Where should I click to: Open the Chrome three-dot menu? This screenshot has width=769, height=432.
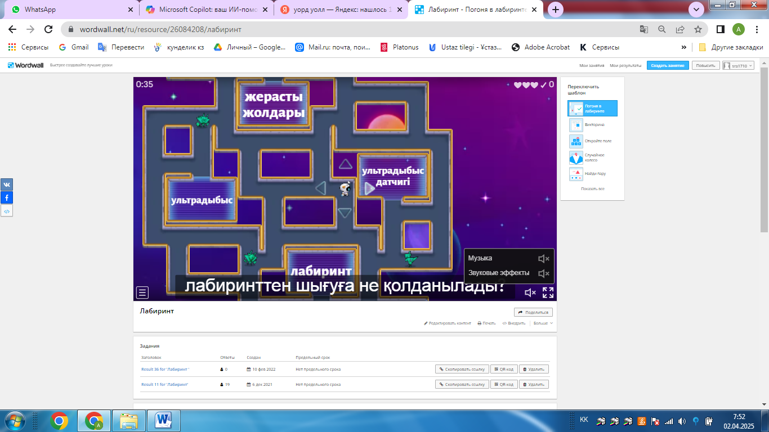(757, 29)
